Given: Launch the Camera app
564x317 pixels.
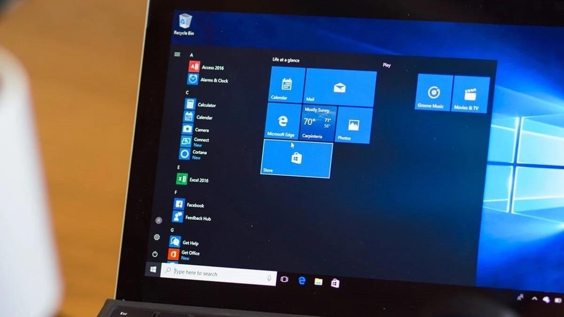Looking at the screenshot, I should (196, 129).
